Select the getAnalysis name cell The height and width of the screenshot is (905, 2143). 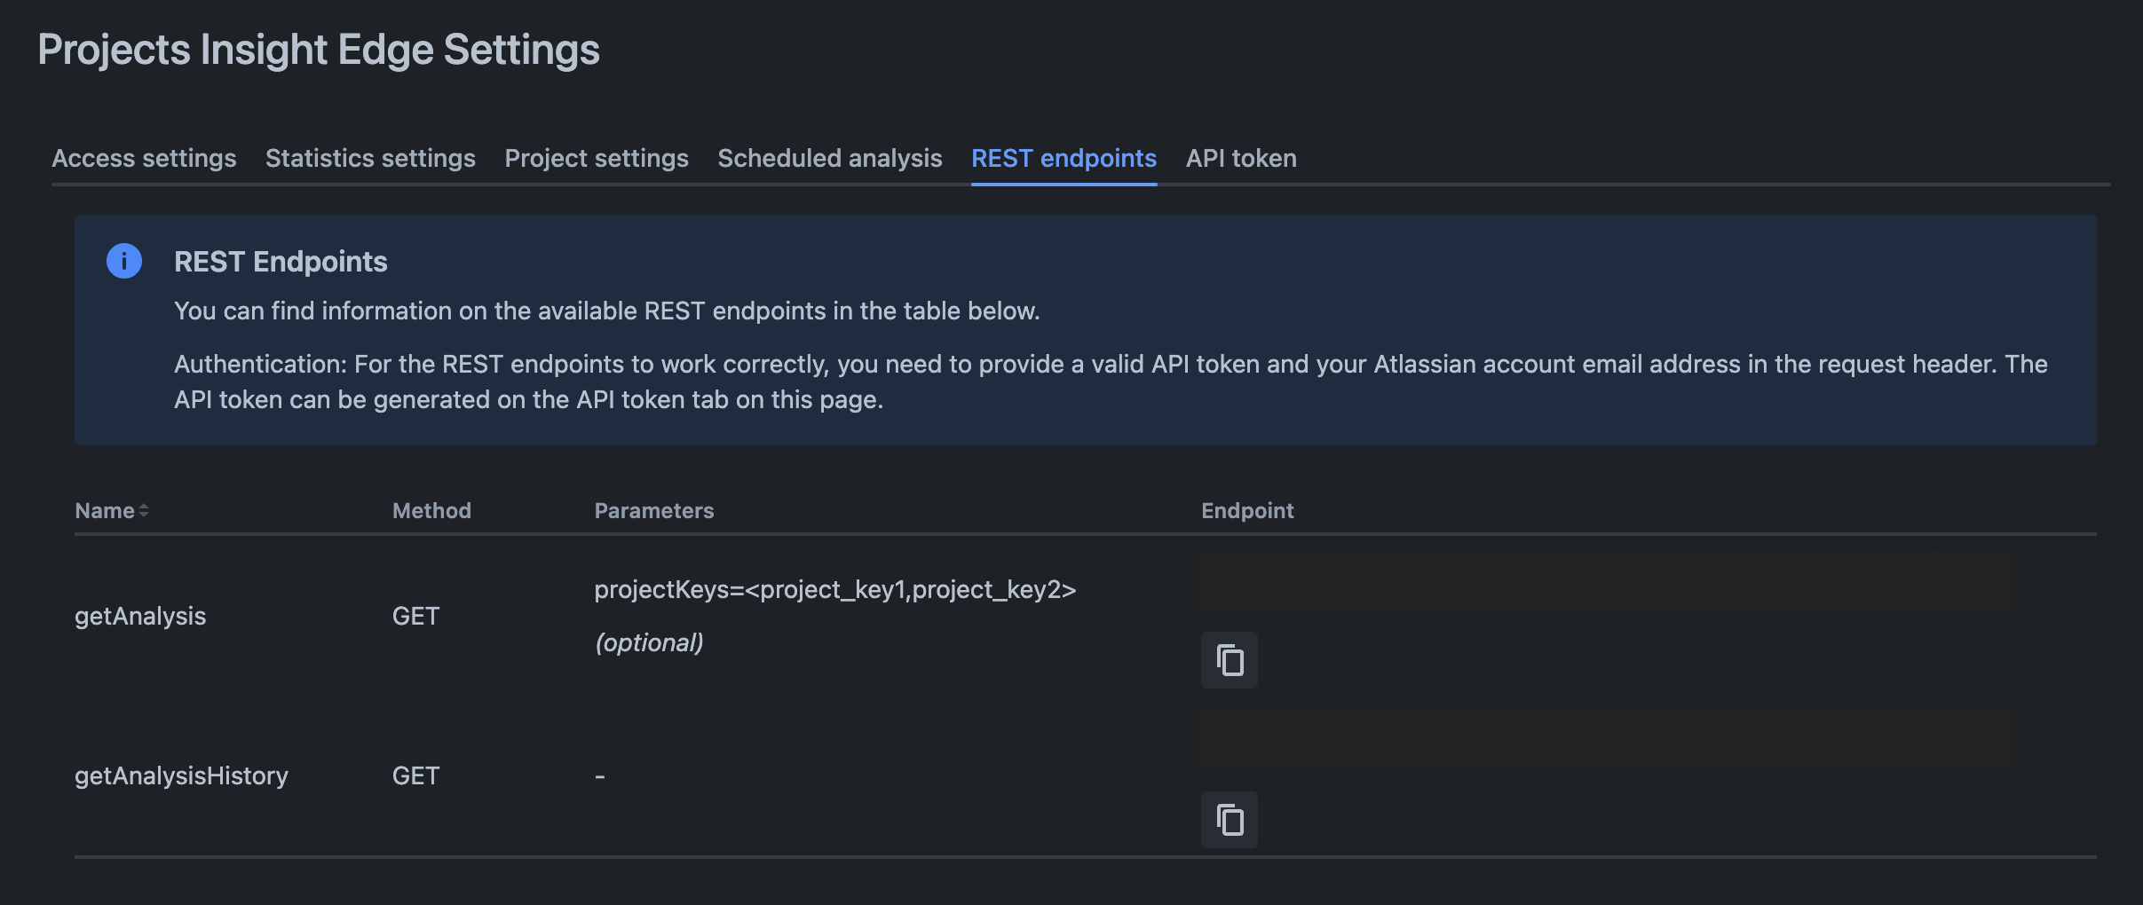pos(140,616)
